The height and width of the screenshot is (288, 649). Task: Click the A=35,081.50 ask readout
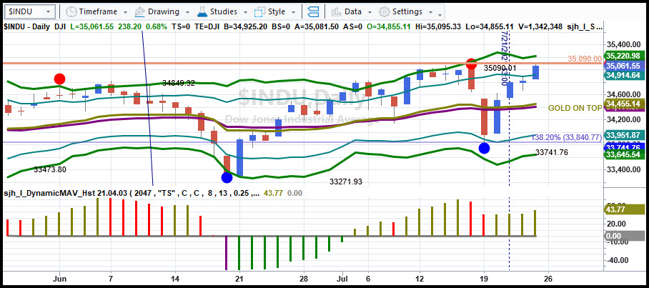click(x=316, y=26)
